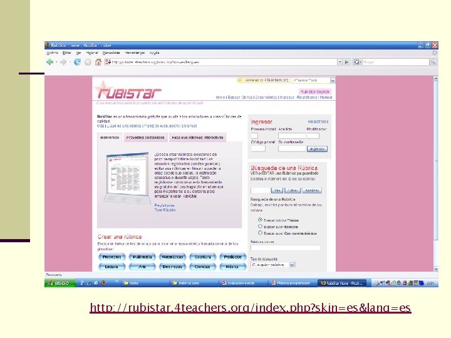Screen dimensions: 451x338
Task: Open the Firefox quick launch icon in taskbar
Action: coord(104,283)
